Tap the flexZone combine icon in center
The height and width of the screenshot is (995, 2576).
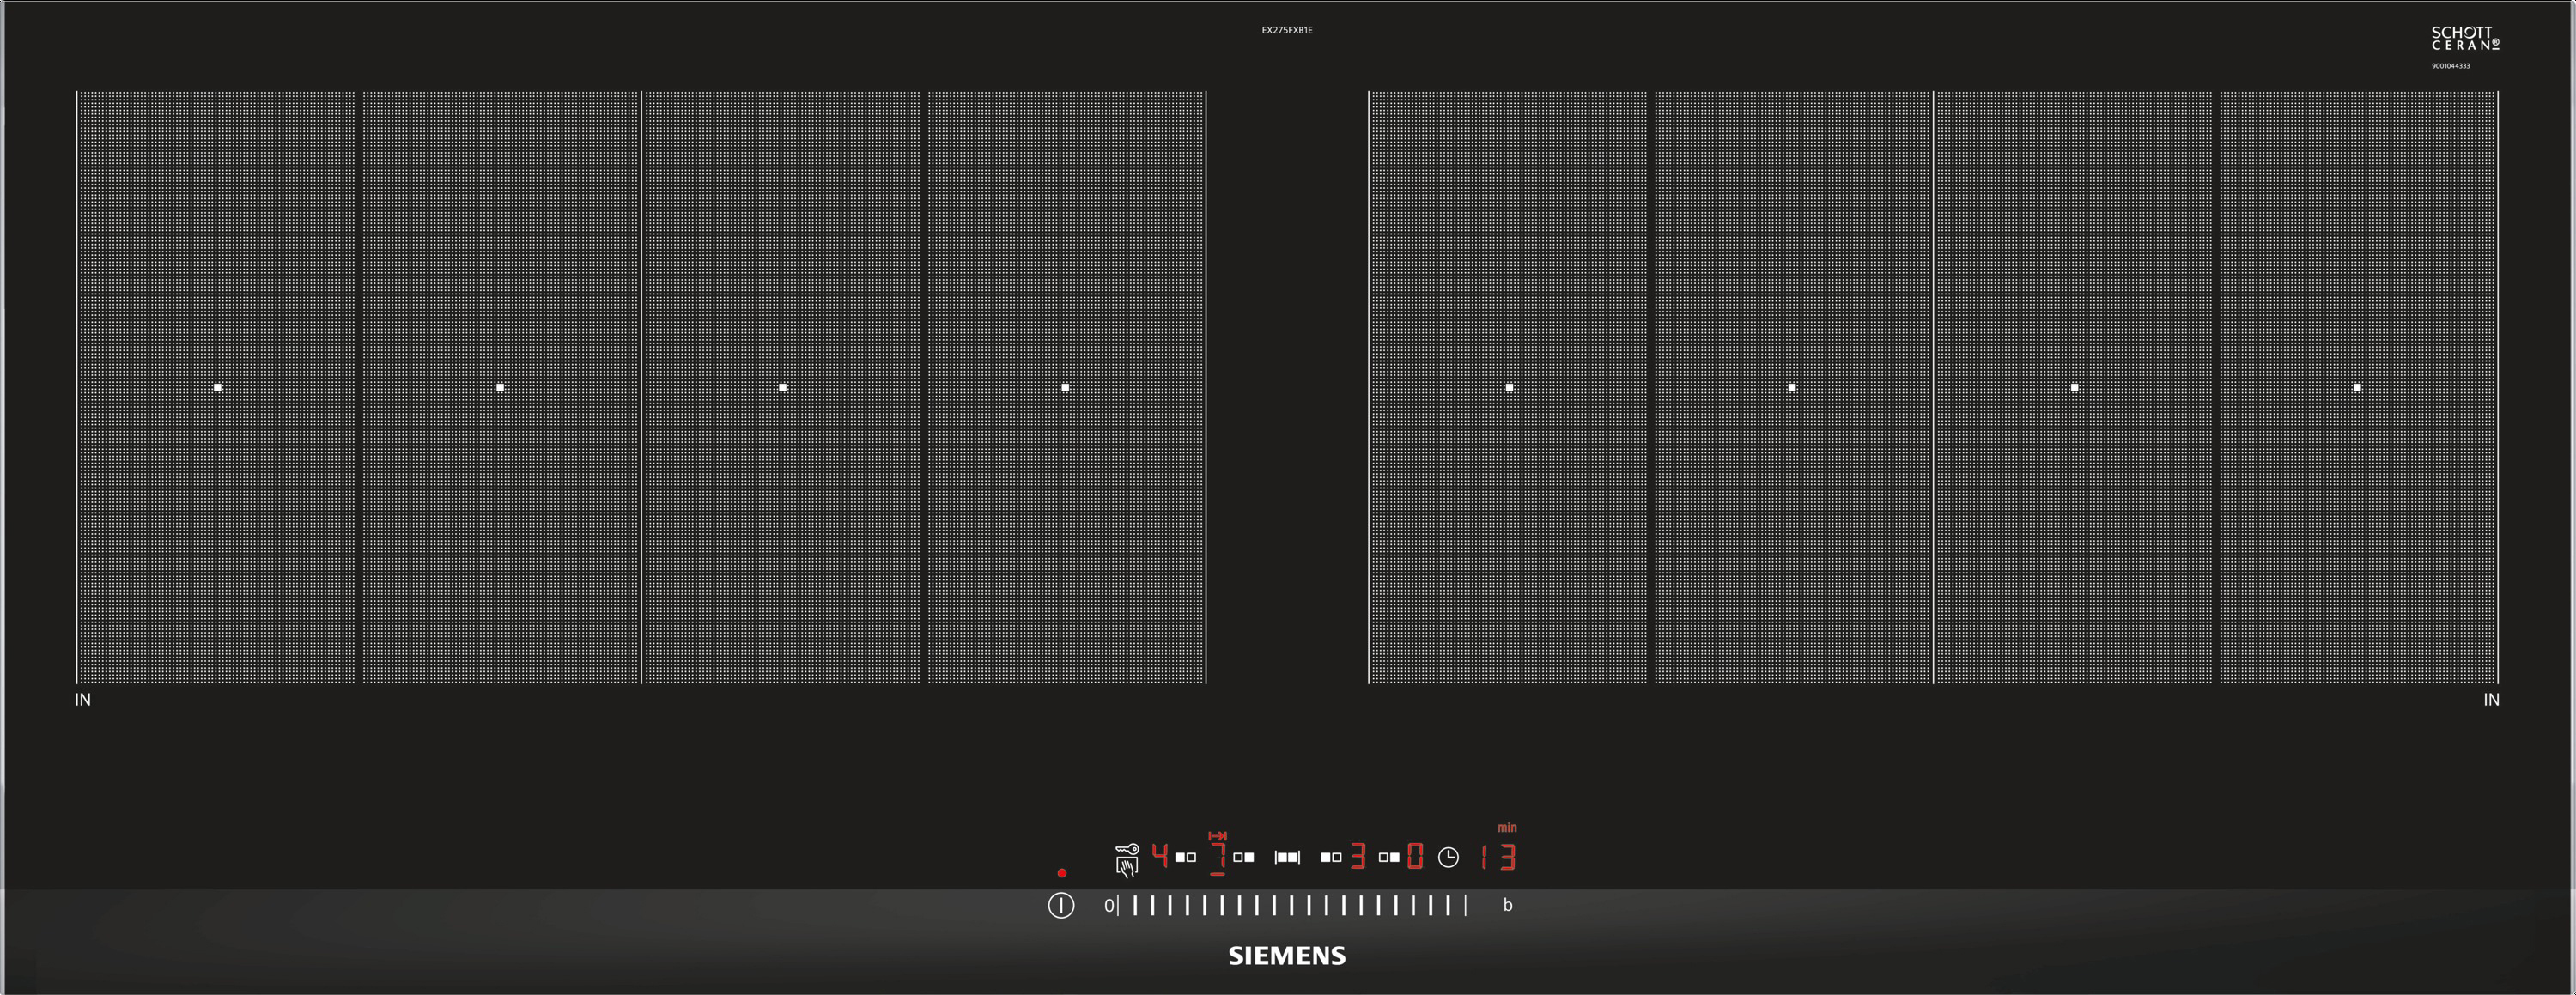tap(1287, 857)
